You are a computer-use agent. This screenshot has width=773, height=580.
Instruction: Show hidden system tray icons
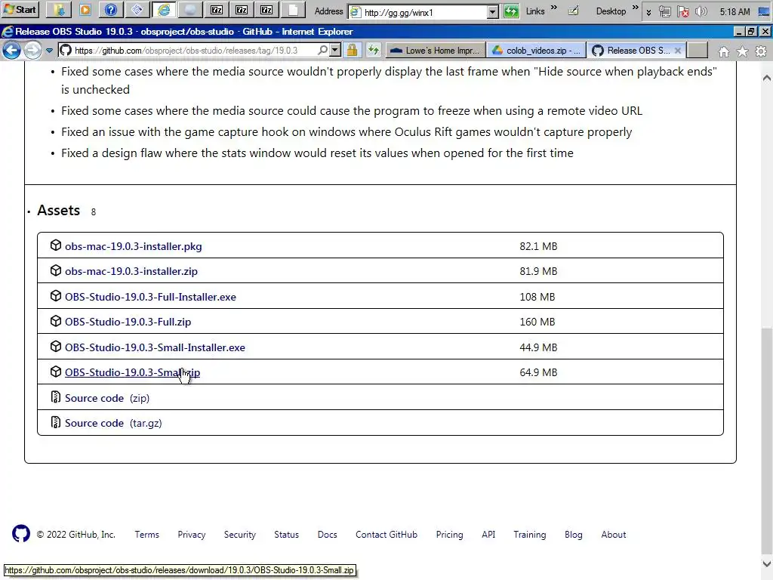[648, 12]
